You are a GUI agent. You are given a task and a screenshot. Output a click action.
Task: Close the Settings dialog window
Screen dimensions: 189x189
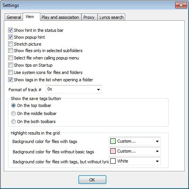[181, 5]
